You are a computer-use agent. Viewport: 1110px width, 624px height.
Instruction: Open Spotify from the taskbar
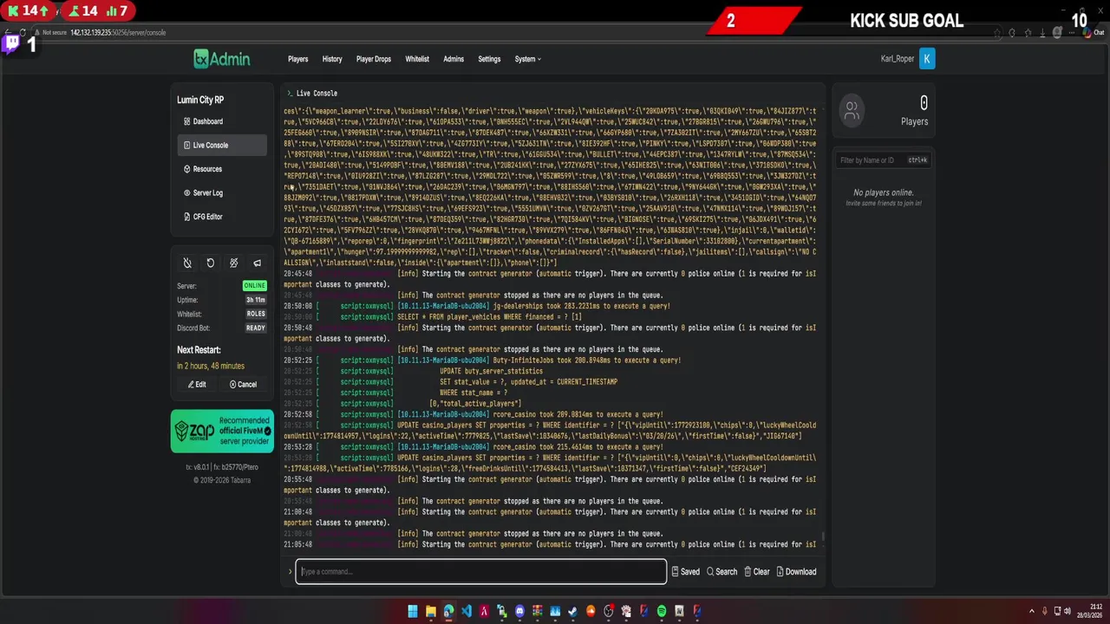662,611
